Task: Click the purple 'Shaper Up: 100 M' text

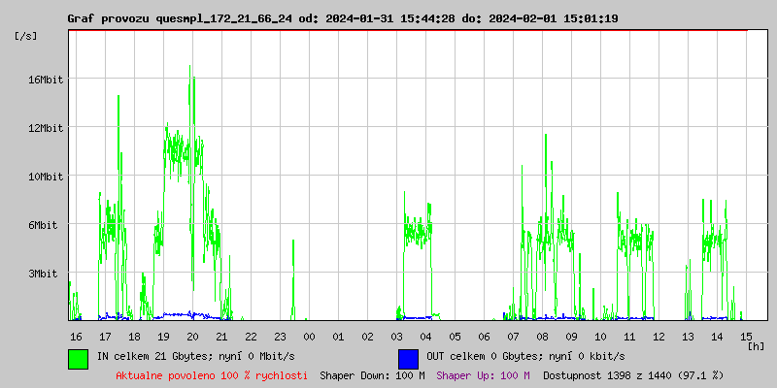Action: click(x=483, y=375)
